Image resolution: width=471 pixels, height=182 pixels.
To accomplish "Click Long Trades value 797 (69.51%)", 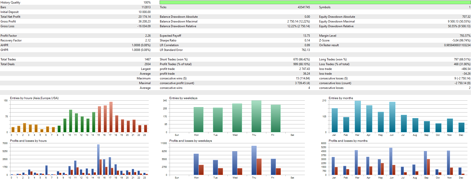I will coord(462,59).
